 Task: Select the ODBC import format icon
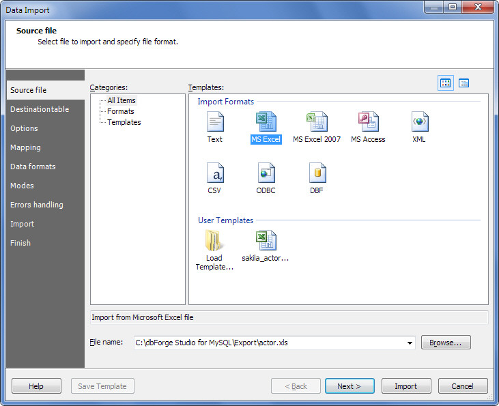click(266, 173)
